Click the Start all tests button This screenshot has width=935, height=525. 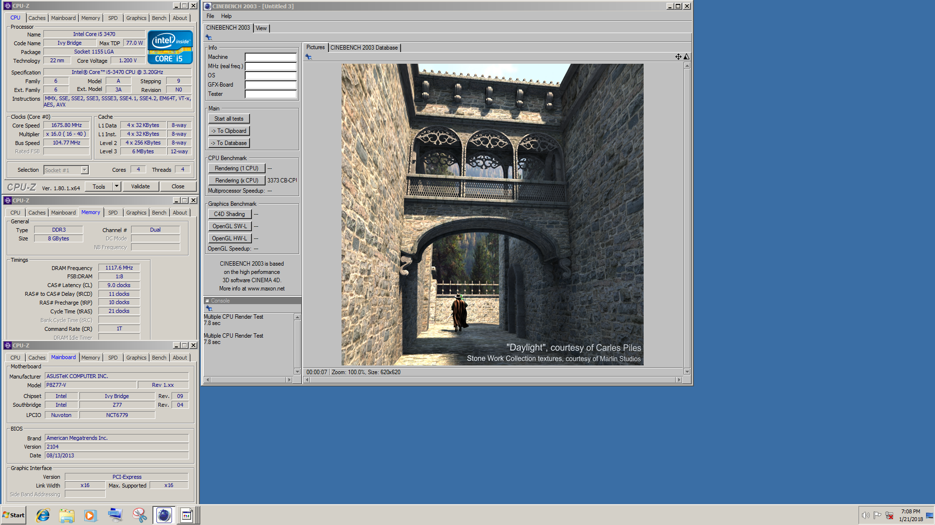[x=229, y=119]
